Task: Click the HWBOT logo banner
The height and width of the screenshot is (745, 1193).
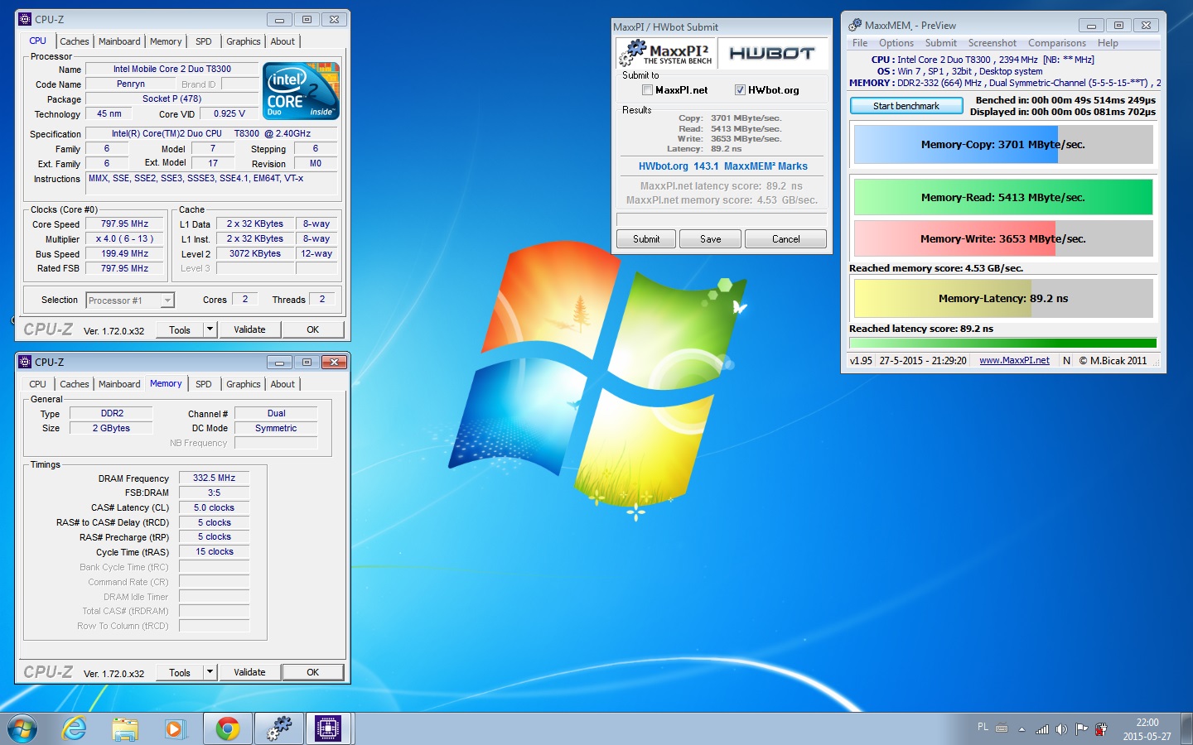Action: click(x=772, y=53)
